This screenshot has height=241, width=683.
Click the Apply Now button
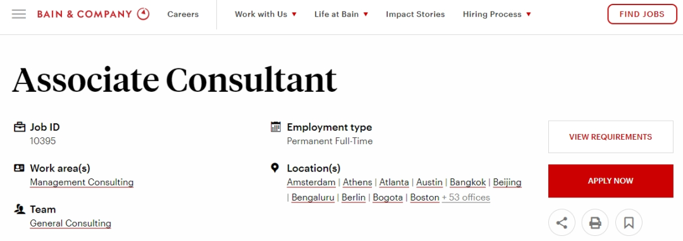611,181
